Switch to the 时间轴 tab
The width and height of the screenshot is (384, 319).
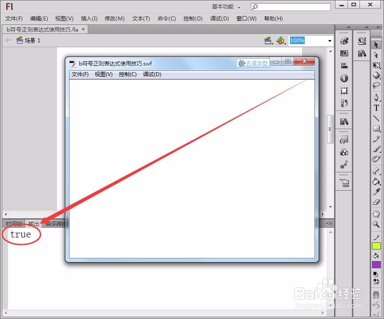[13, 224]
